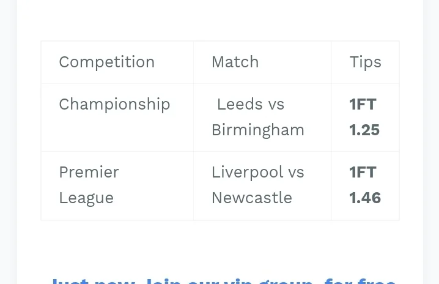
Task: Click the word League under Premier
Action: tap(86, 198)
